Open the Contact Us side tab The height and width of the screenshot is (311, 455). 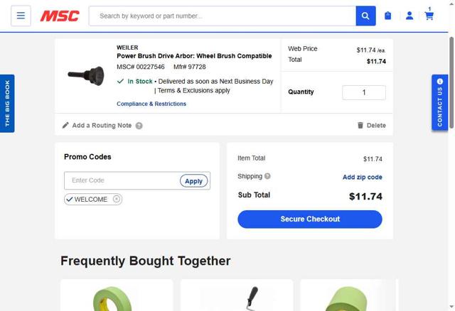(440, 103)
